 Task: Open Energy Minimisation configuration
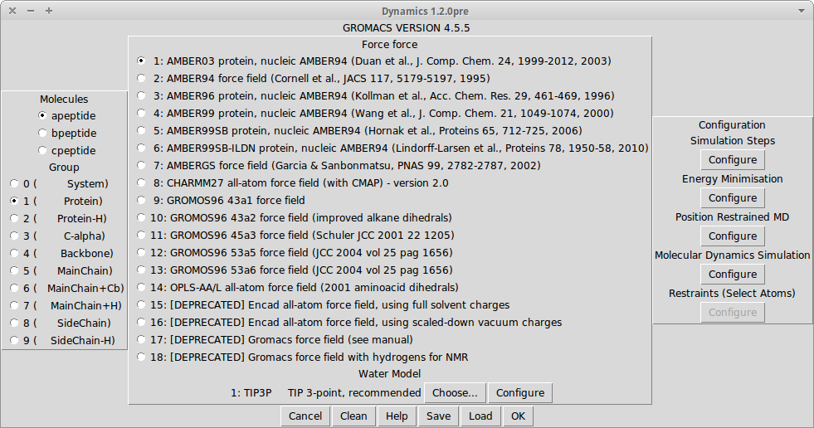tap(732, 198)
